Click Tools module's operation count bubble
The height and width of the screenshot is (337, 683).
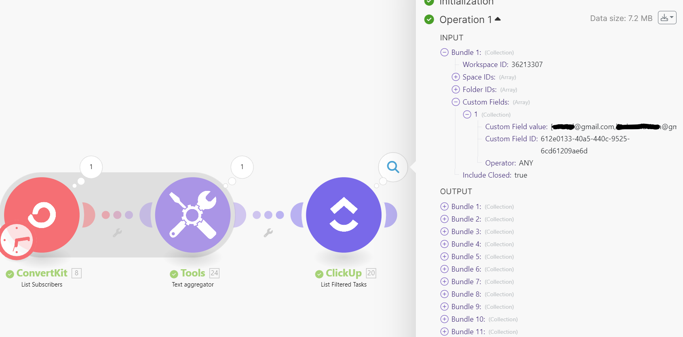tap(242, 167)
